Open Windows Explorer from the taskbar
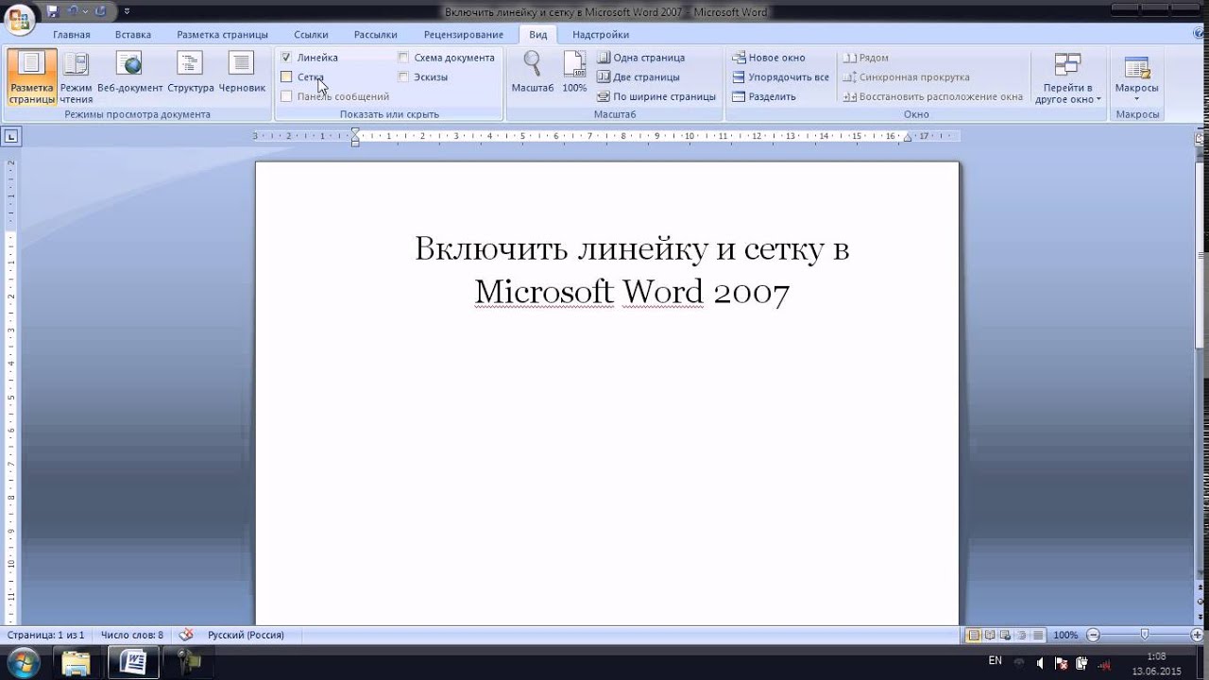 (77, 662)
